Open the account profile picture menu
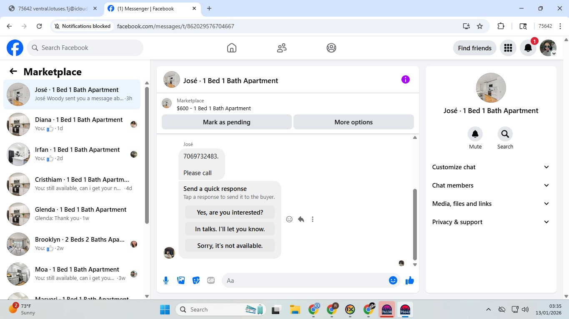Image resolution: width=569 pixels, height=319 pixels. 548,48
